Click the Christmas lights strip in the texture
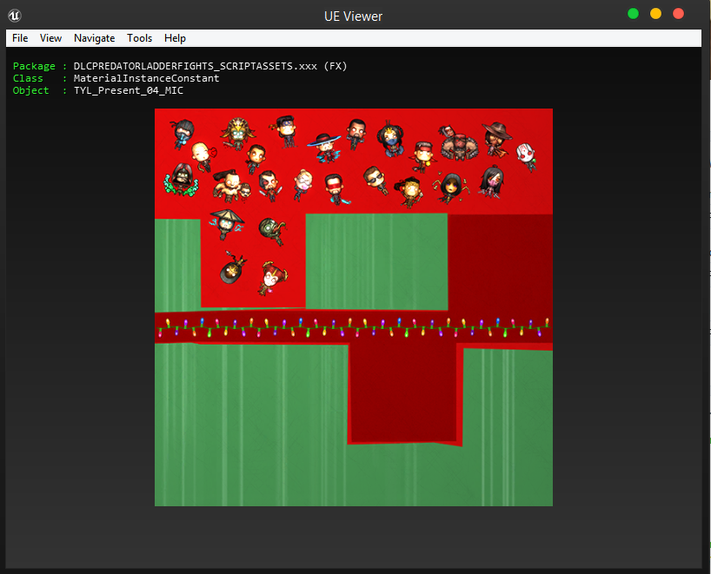The height and width of the screenshot is (574, 711). click(353, 327)
